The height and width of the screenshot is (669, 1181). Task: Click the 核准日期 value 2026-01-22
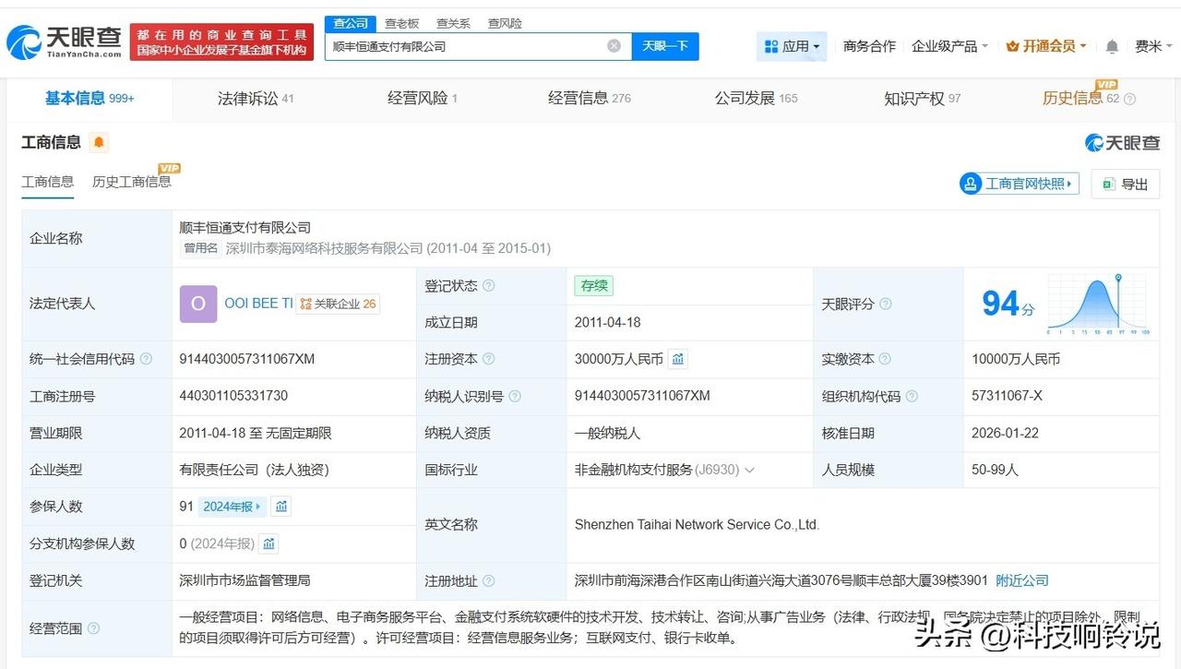1005,433
